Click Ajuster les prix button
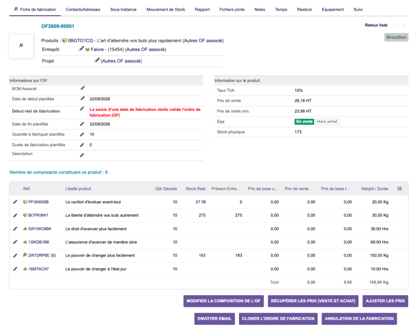Image resolution: width=414 pixels, height=336 pixels. click(385, 301)
